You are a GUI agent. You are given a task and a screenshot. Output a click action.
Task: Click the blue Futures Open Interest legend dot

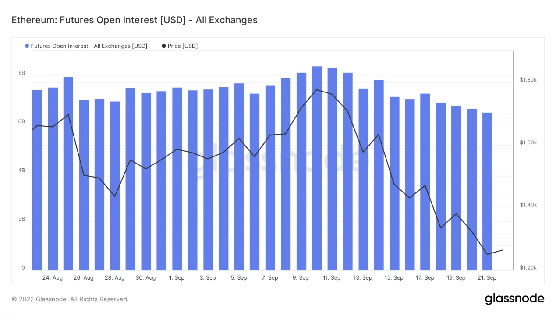click(x=27, y=46)
